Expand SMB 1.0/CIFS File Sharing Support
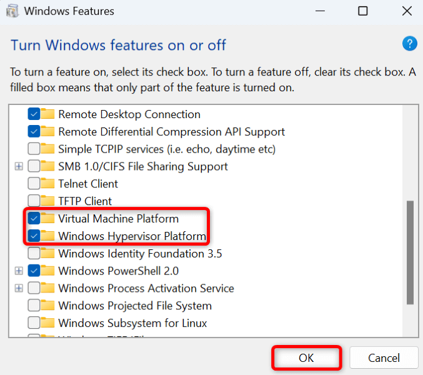 tap(19, 167)
